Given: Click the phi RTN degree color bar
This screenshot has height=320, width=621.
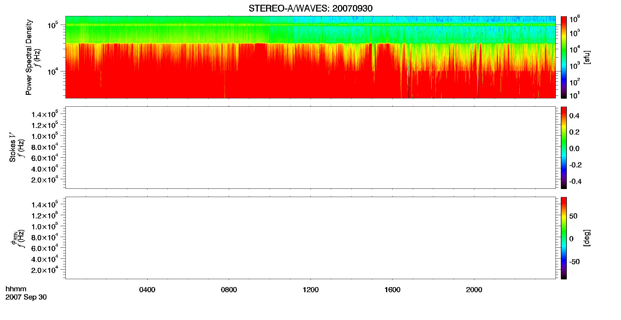Looking at the screenshot, I should 564,238.
